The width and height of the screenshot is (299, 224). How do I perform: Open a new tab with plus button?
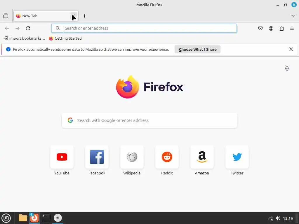[x=84, y=16]
